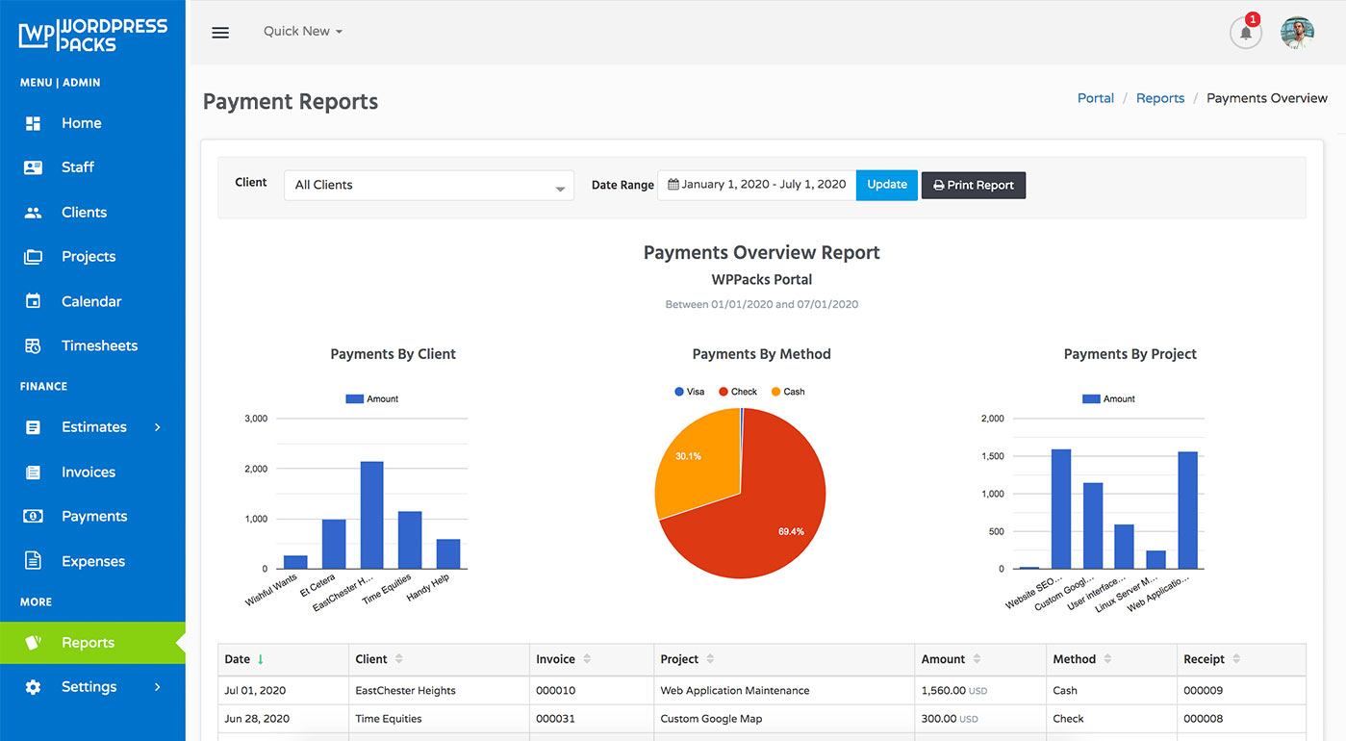This screenshot has width=1346, height=741.
Task: Select the Timesheets icon
Action: (32, 345)
